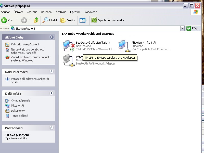Click the Přejít button label
The image size is (204, 153).
pos(195,28)
